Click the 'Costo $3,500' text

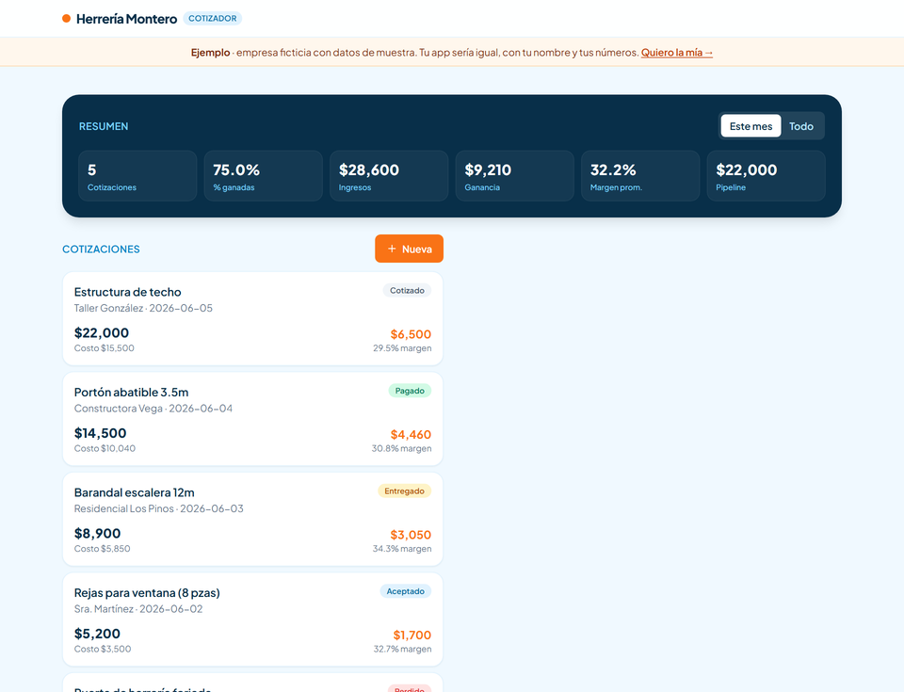coord(103,650)
